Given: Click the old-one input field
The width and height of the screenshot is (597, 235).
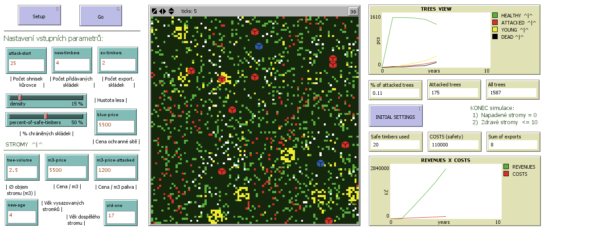Looking at the screenshot, I should [x=120, y=217].
